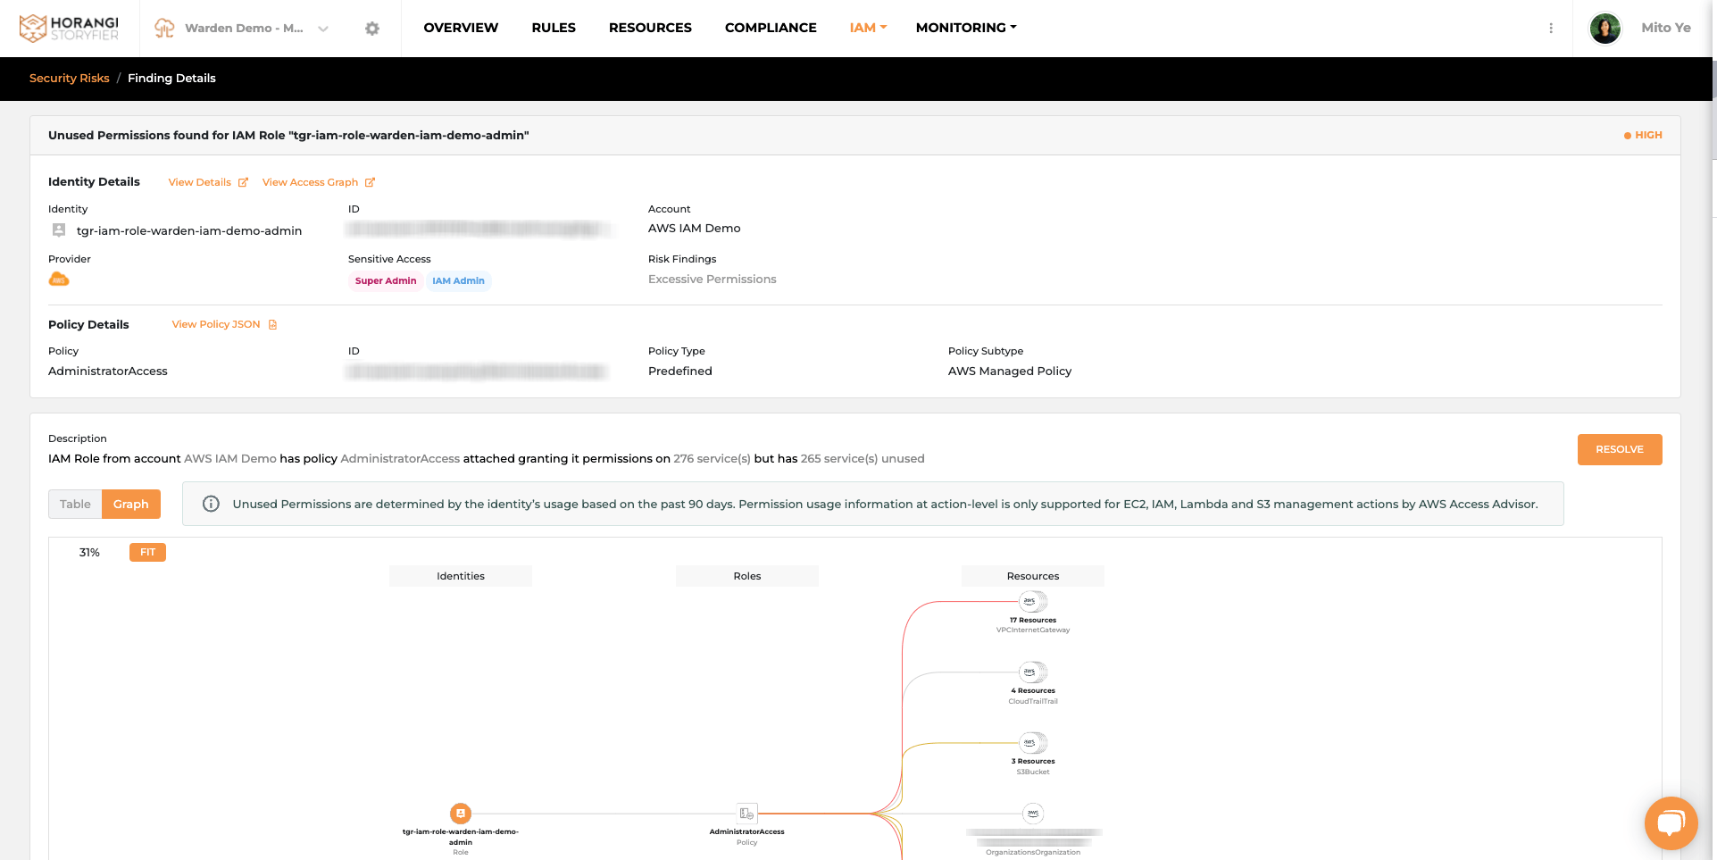Screen dimensions: 1717x860
Task: Expand the Warden Demo organization dropdown
Action: (x=323, y=29)
